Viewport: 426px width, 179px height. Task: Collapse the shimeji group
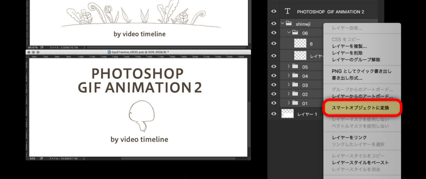(x=282, y=24)
